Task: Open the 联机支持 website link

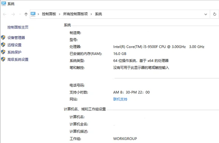Action: coord(120,99)
